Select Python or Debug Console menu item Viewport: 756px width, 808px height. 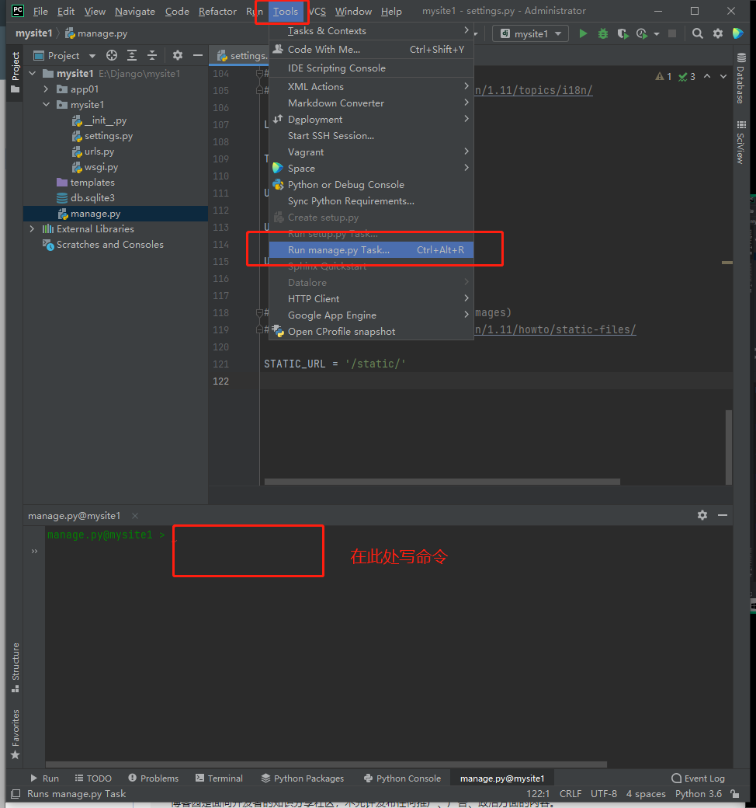click(371, 184)
